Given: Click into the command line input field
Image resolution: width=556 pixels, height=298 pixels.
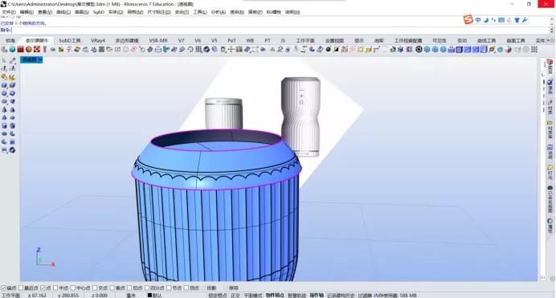Looking at the screenshot, I should click(x=280, y=31).
